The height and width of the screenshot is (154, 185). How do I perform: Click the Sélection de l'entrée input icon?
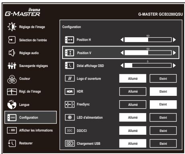pos(12,40)
